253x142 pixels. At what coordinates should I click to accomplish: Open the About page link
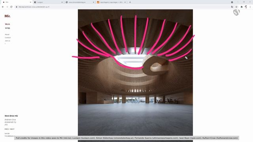click(x=7, y=34)
